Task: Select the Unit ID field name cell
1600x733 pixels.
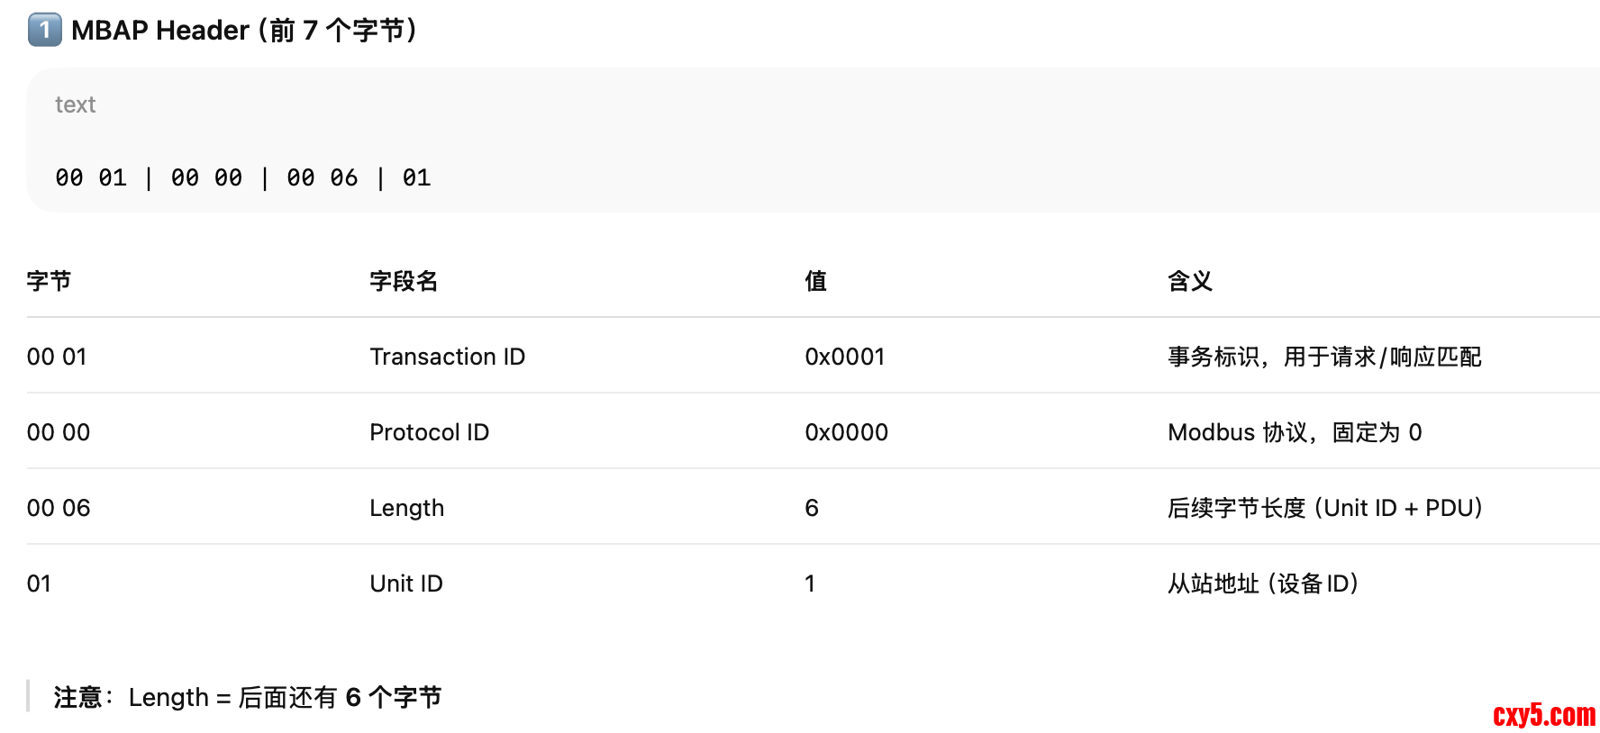Action: [405, 584]
